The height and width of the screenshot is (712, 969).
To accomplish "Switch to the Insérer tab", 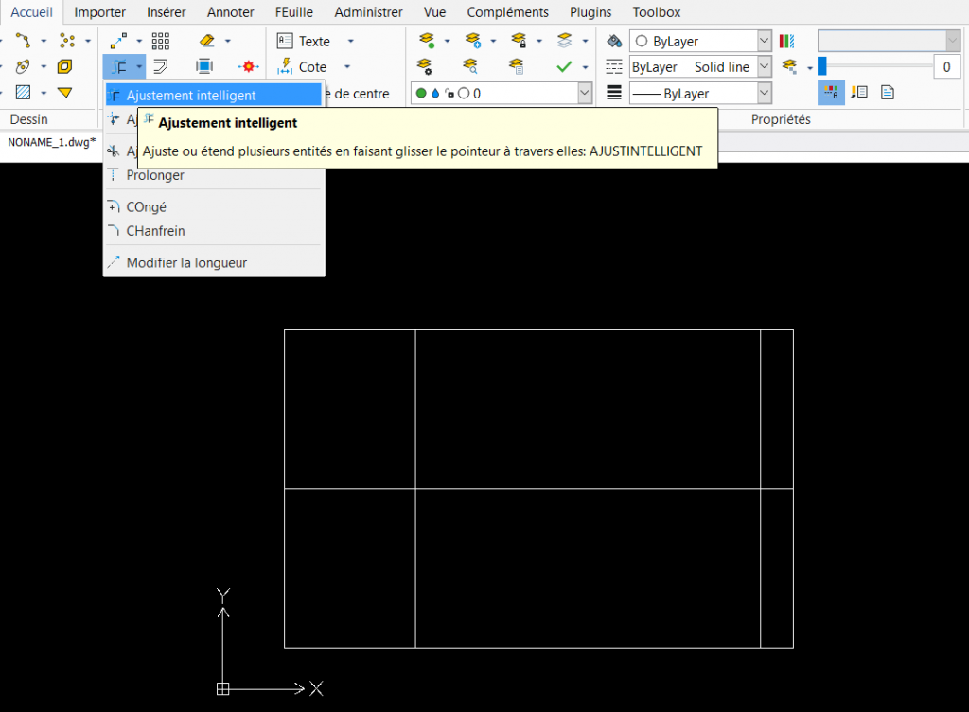I will coord(167,11).
